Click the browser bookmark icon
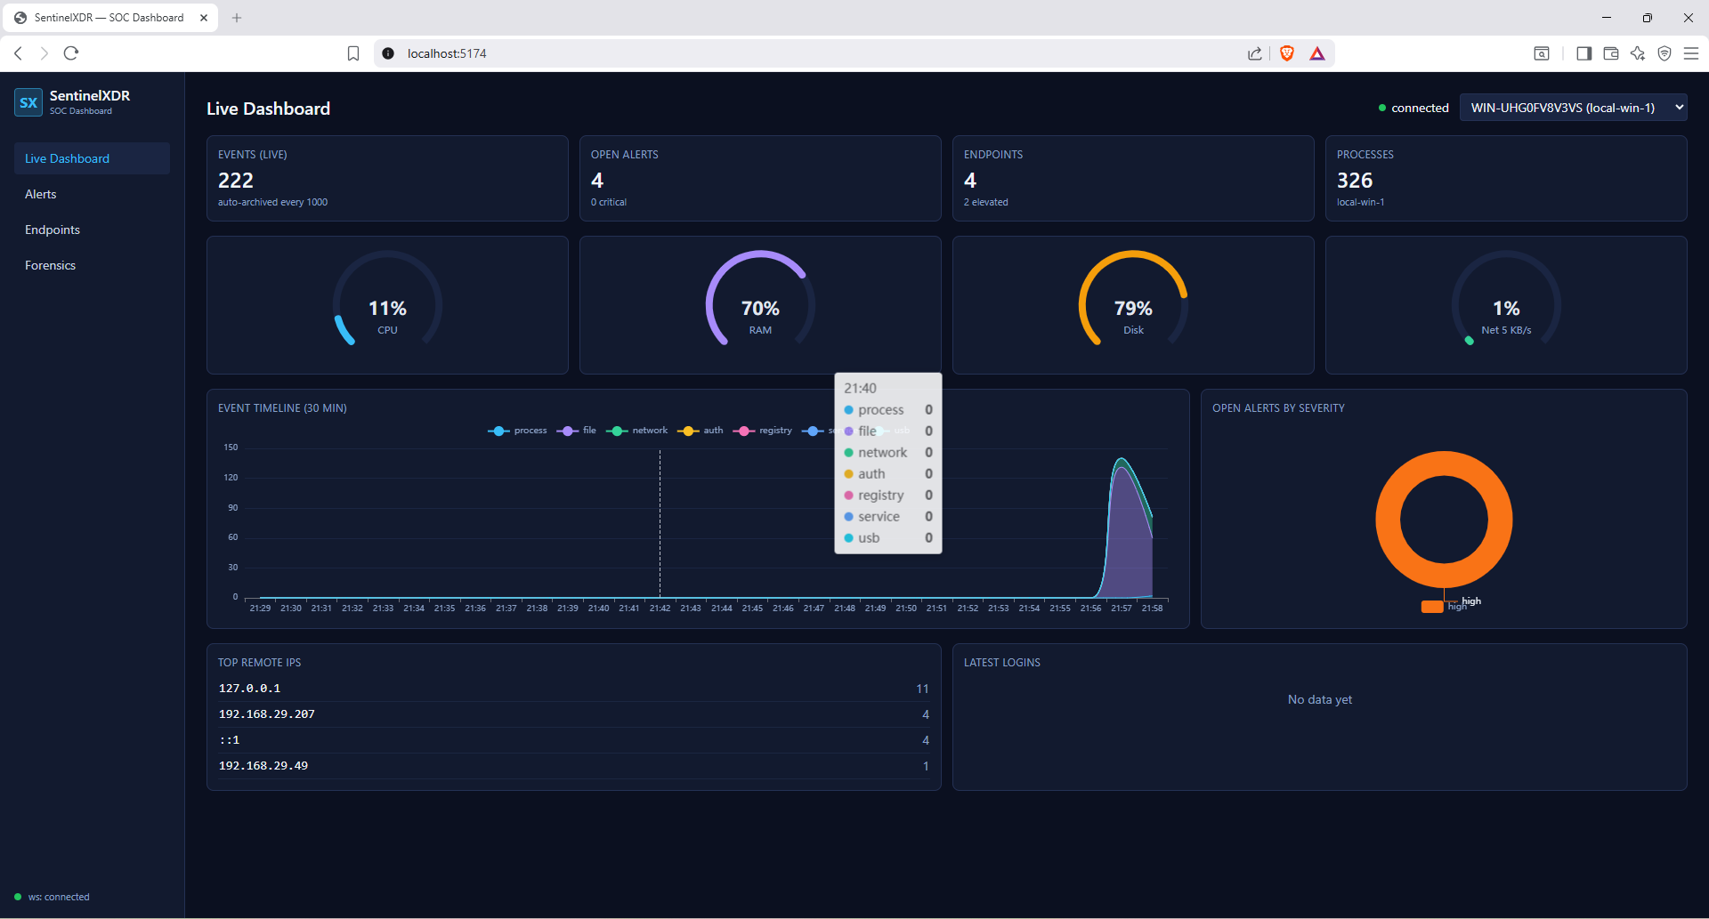Screen dimensions: 1709x919 click(353, 53)
